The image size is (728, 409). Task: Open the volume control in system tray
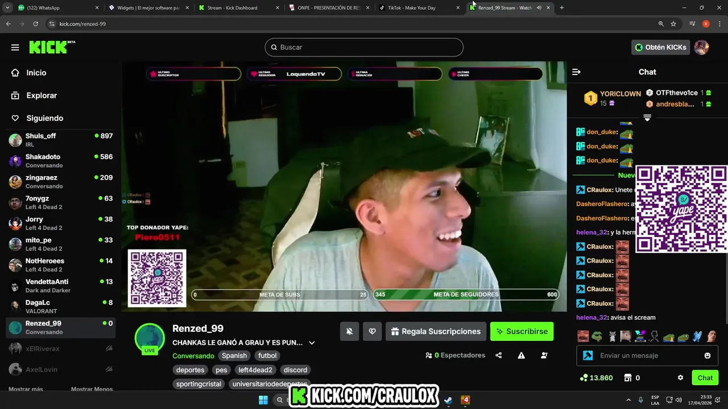point(679,400)
